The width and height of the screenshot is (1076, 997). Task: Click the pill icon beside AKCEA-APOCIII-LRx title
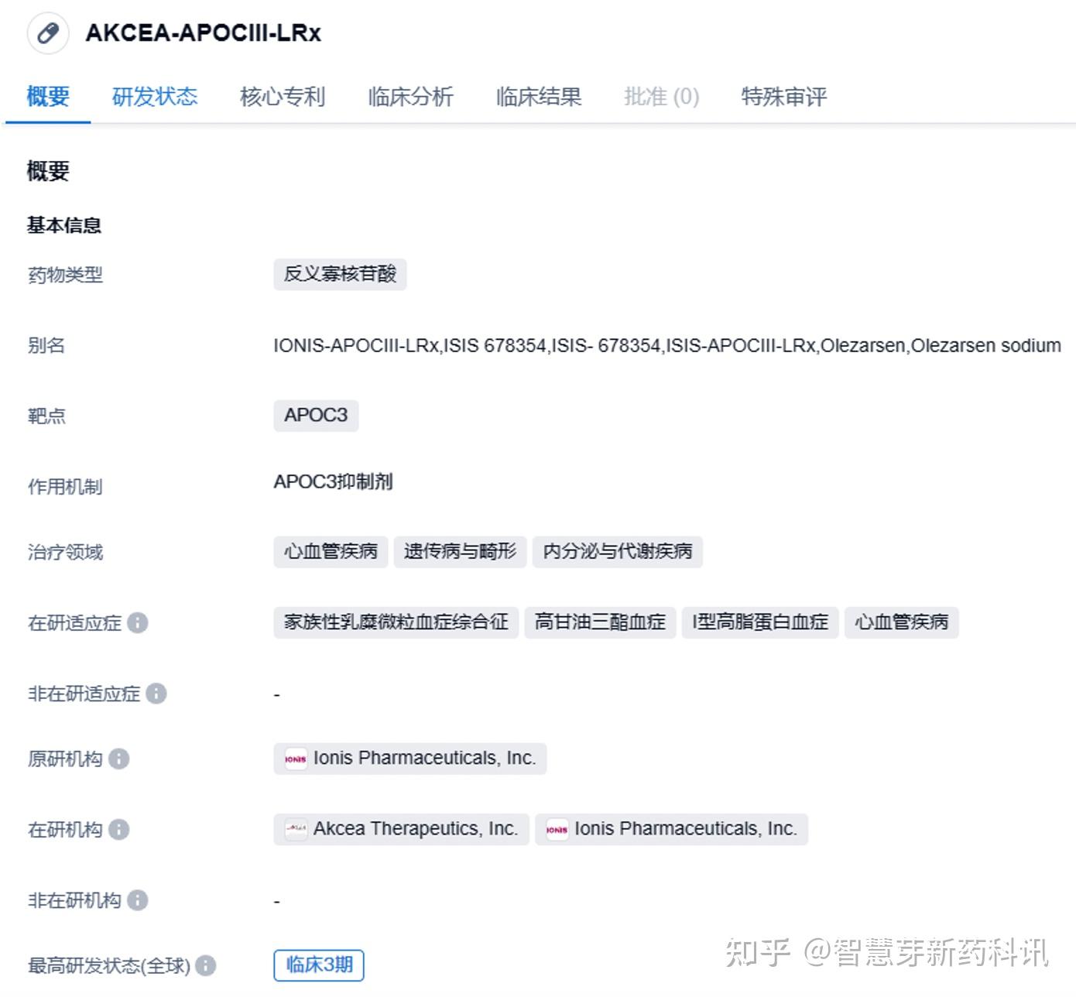click(x=47, y=33)
